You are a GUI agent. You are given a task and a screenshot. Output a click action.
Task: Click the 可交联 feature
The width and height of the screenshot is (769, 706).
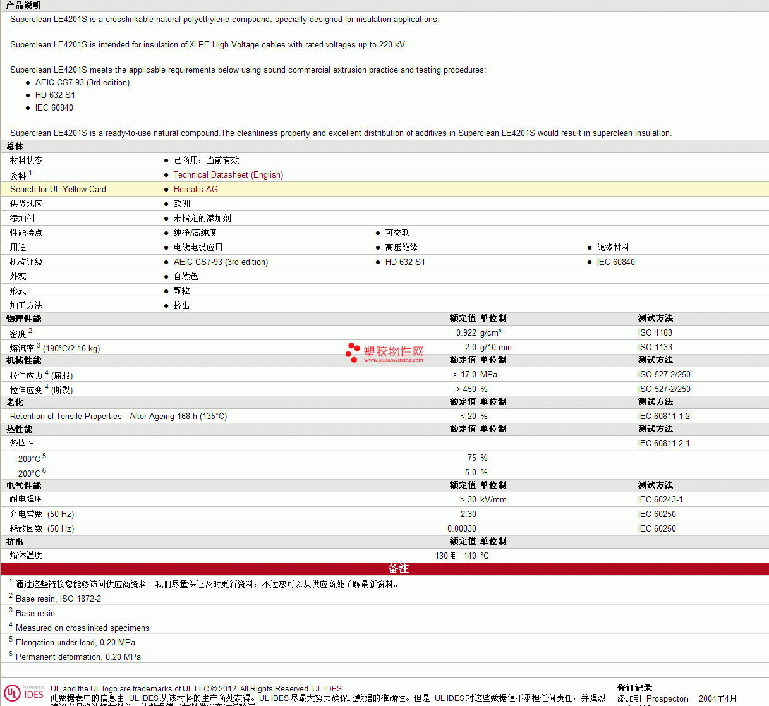pos(397,233)
